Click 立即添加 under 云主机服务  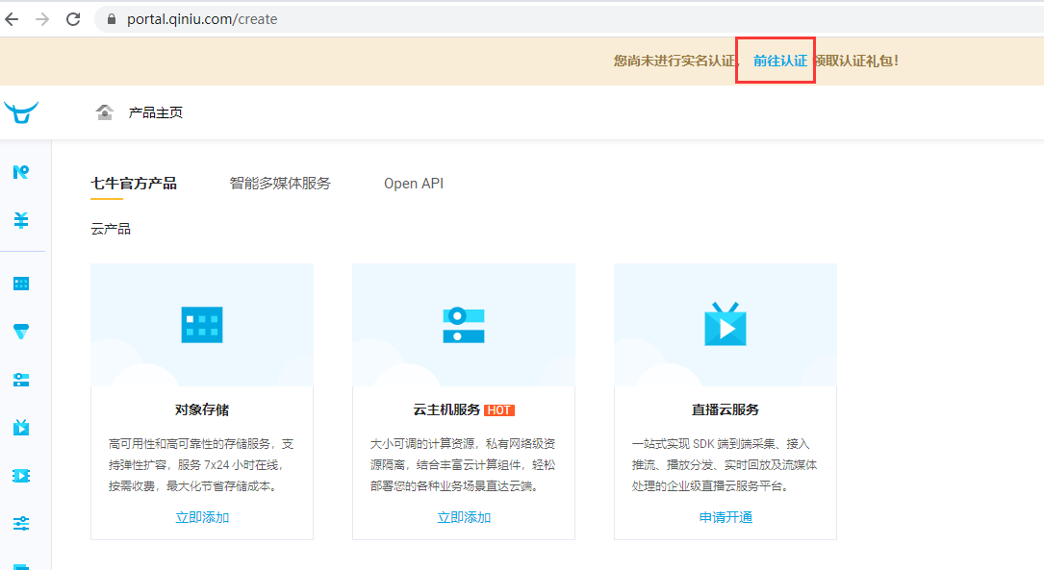coord(464,517)
